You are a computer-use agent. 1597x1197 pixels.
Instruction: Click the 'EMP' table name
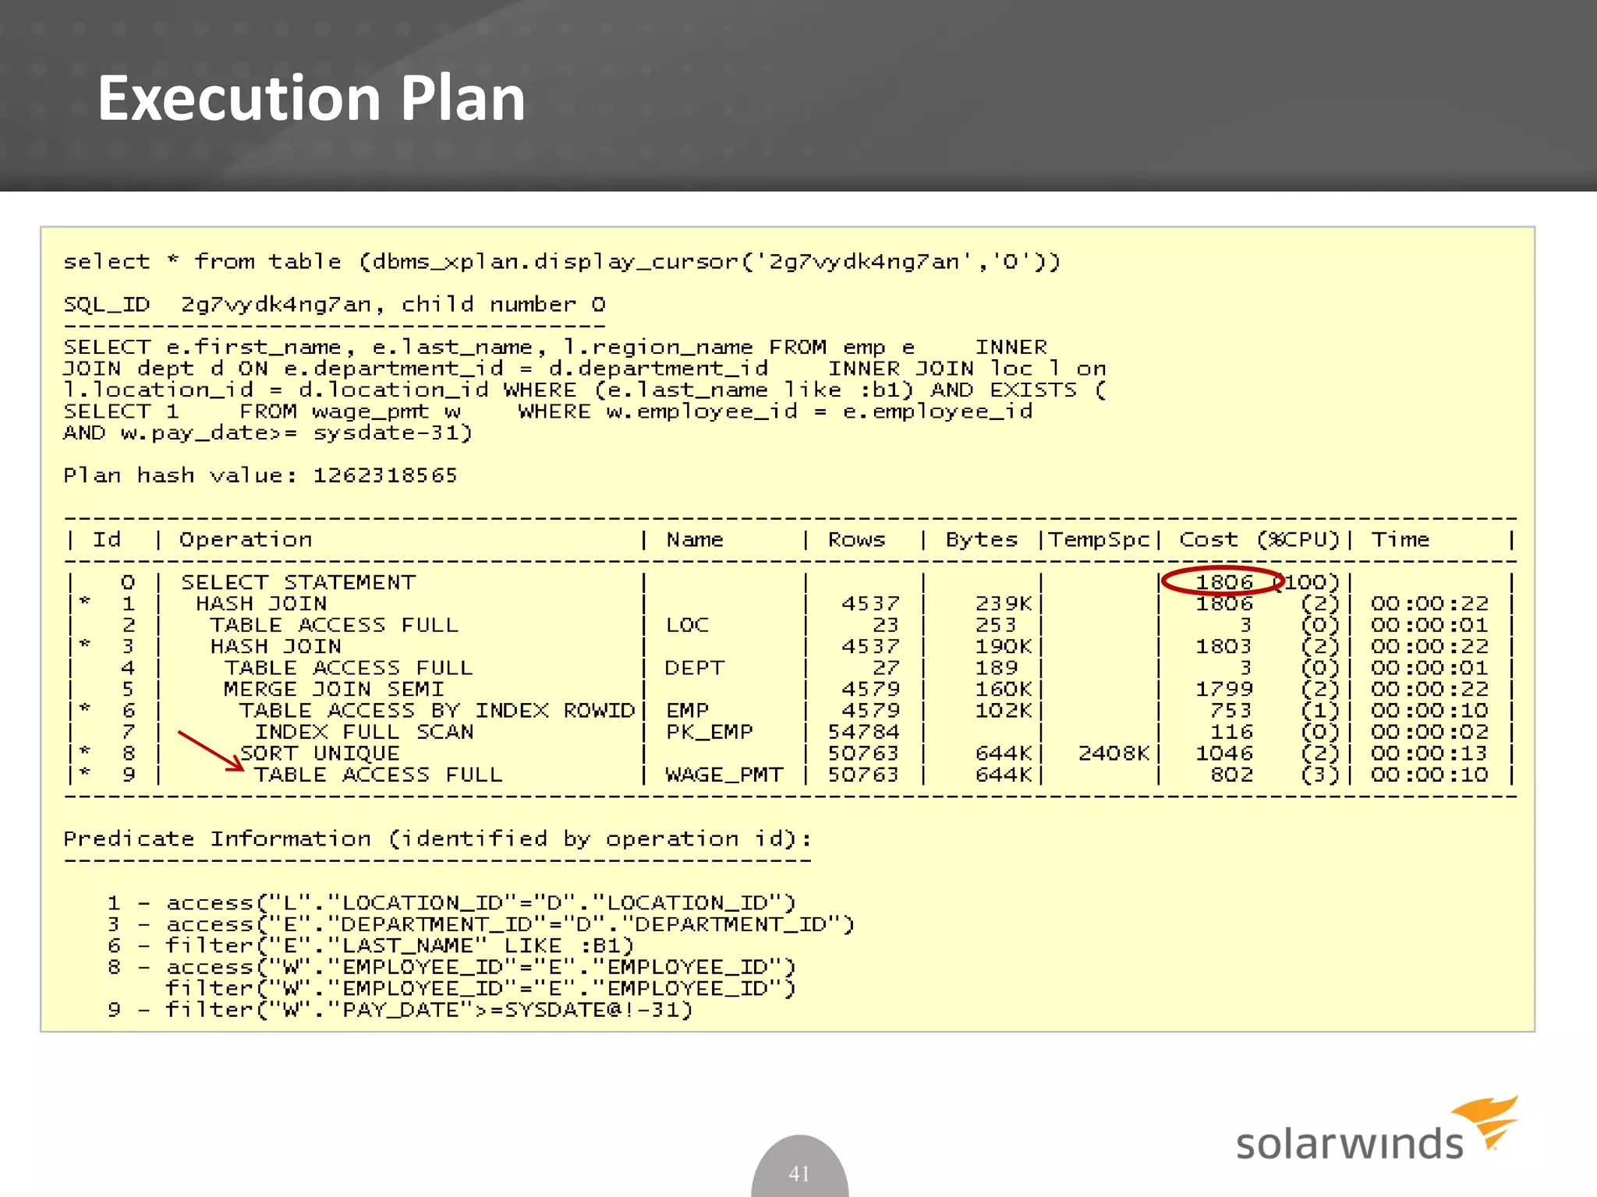point(687,710)
